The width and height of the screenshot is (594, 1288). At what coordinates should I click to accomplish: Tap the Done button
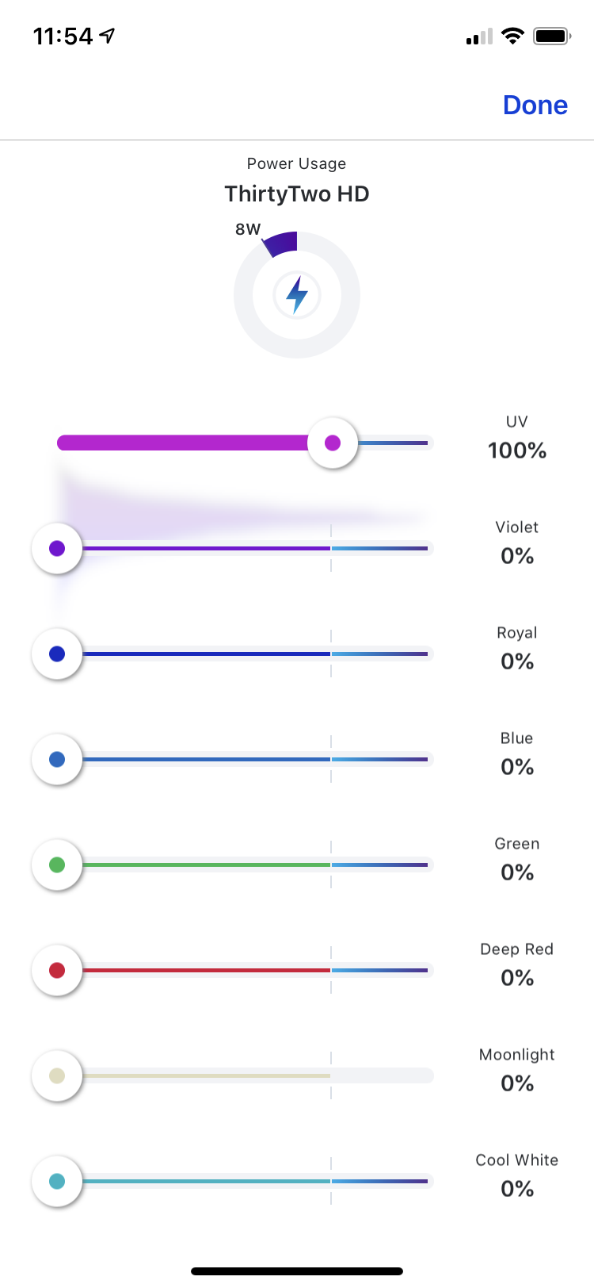(535, 105)
